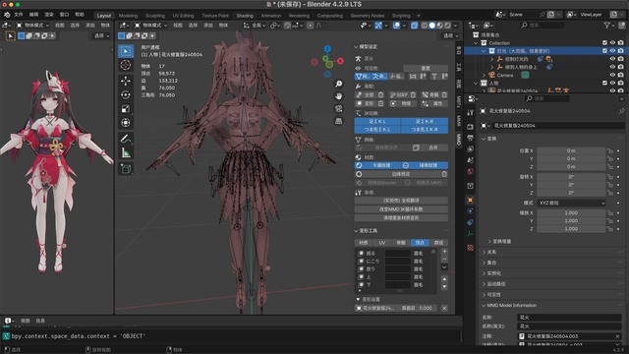Click the outliner filter funnel icon
The height and width of the screenshot is (354, 629).
[607, 25]
